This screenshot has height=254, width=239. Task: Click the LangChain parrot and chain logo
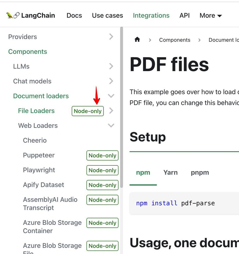click(13, 15)
